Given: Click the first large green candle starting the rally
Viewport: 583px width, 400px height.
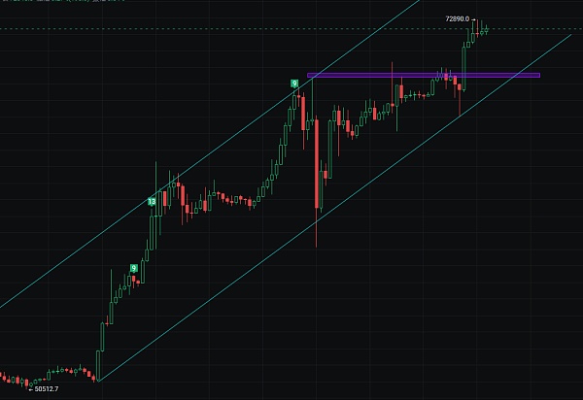Looking at the screenshot, I should [98, 365].
